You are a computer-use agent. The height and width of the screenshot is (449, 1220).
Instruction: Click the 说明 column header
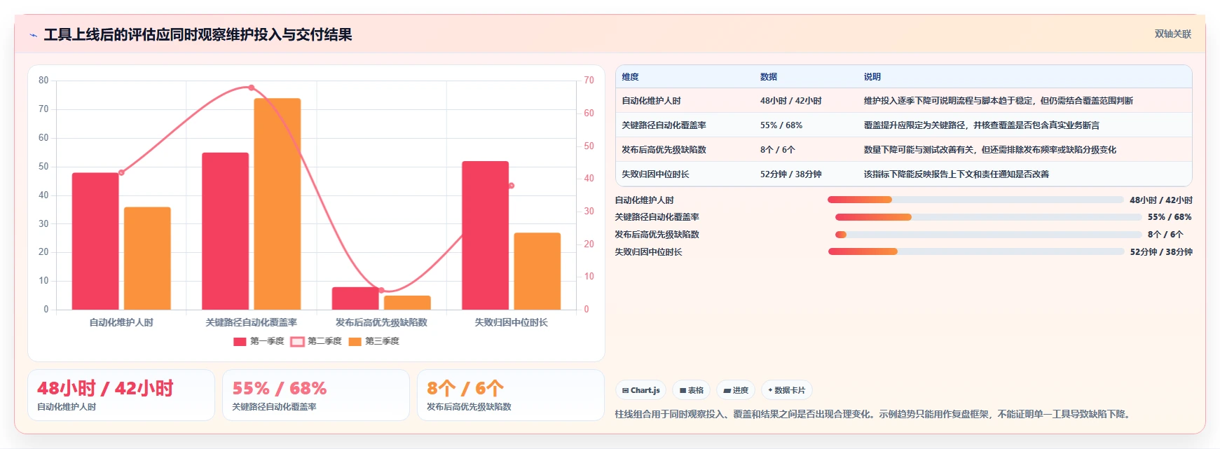[x=872, y=77]
